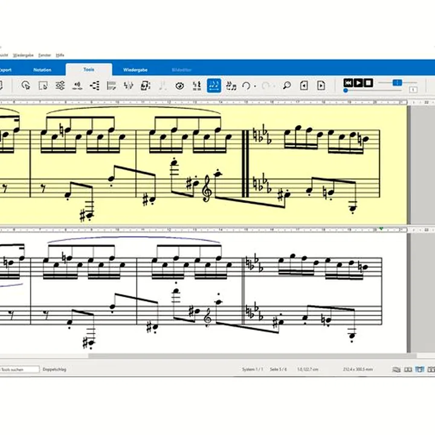Screen dimensions: 435x435
Task: Click the greyed Bildeditor ribbon tab
Action: pos(182,70)
